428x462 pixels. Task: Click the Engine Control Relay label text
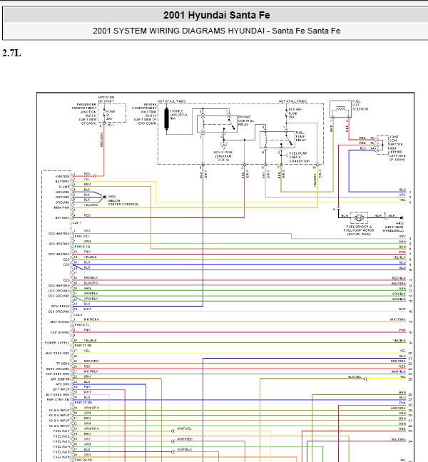(x=245, y=120)
